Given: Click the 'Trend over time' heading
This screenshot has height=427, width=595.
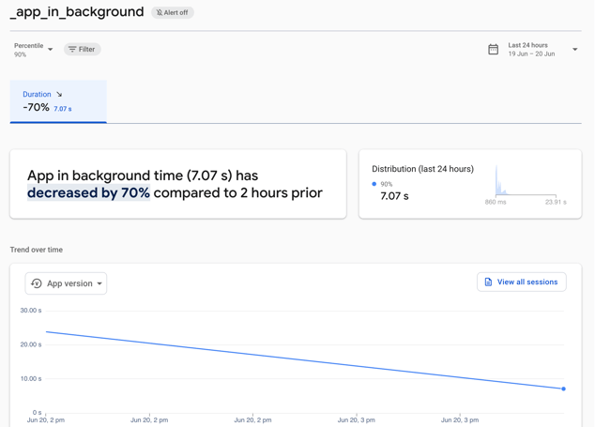Looking at the screenshot, I should pyautogui.click(x=37, y=250).
